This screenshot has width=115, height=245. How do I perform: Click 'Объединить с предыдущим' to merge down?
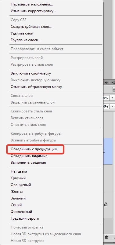tap(34, 149)
